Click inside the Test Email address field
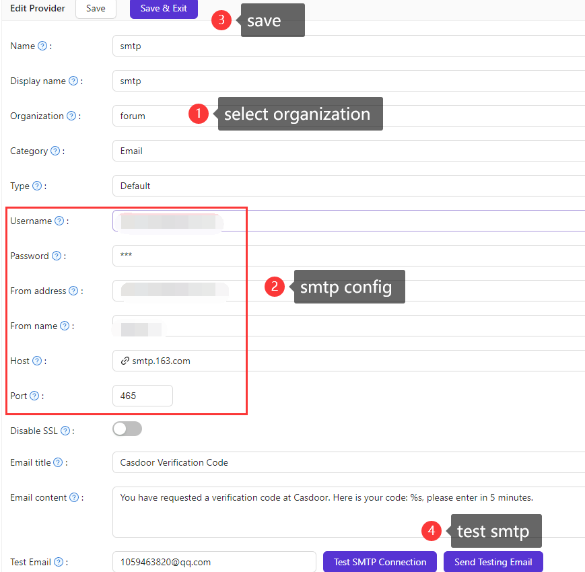 (x=213, y=562)
